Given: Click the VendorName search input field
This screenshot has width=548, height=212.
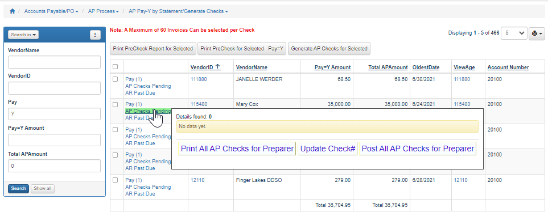Looking at the screenshot, I should coord(54,62).
